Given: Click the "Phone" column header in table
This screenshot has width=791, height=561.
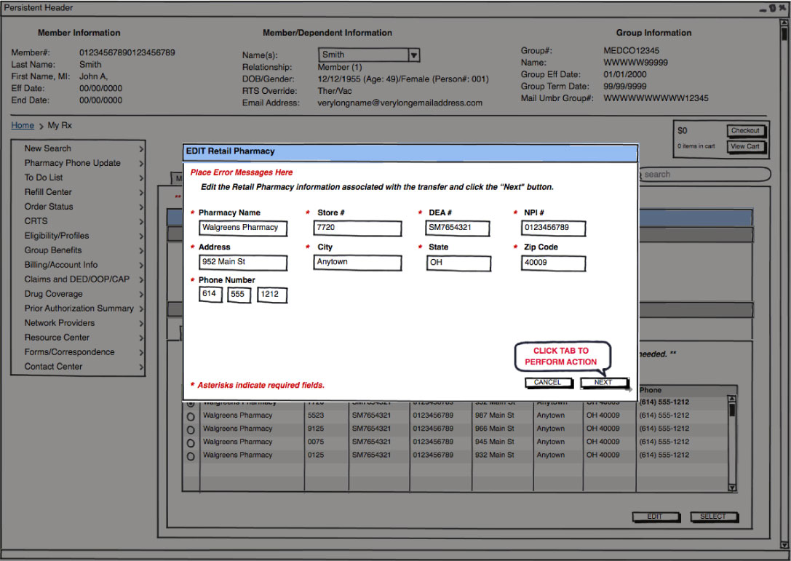Looking at the screenshot, I should (x=651, y=390).
